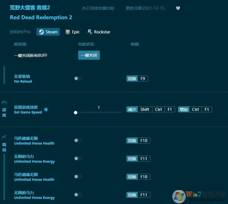Click the 更新日期:2021-12-15 text

[145, 8]
